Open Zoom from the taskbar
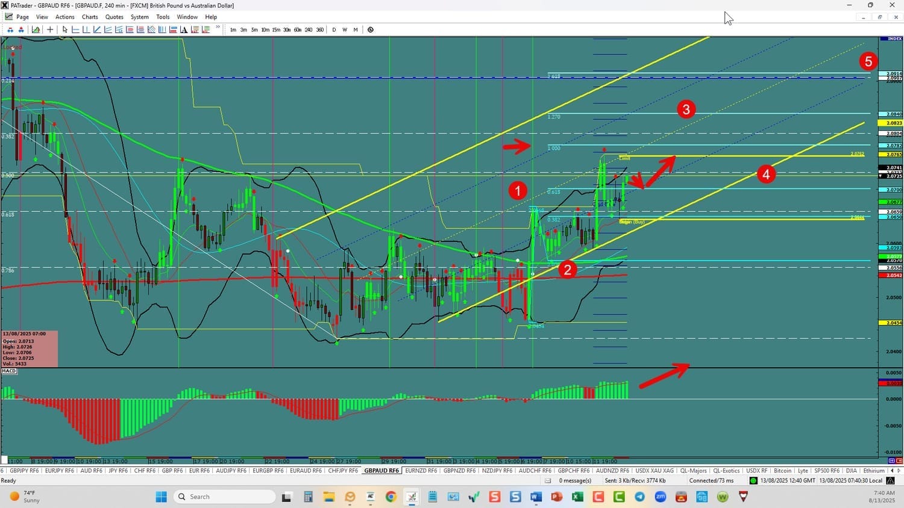Viewport: 904px width, 508px height. click(661, 497)
